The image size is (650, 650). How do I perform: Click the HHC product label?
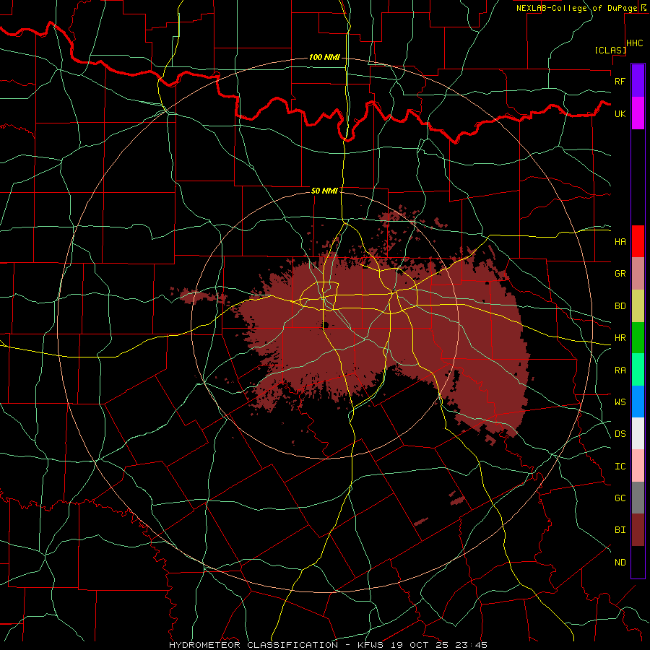(635, 43)
